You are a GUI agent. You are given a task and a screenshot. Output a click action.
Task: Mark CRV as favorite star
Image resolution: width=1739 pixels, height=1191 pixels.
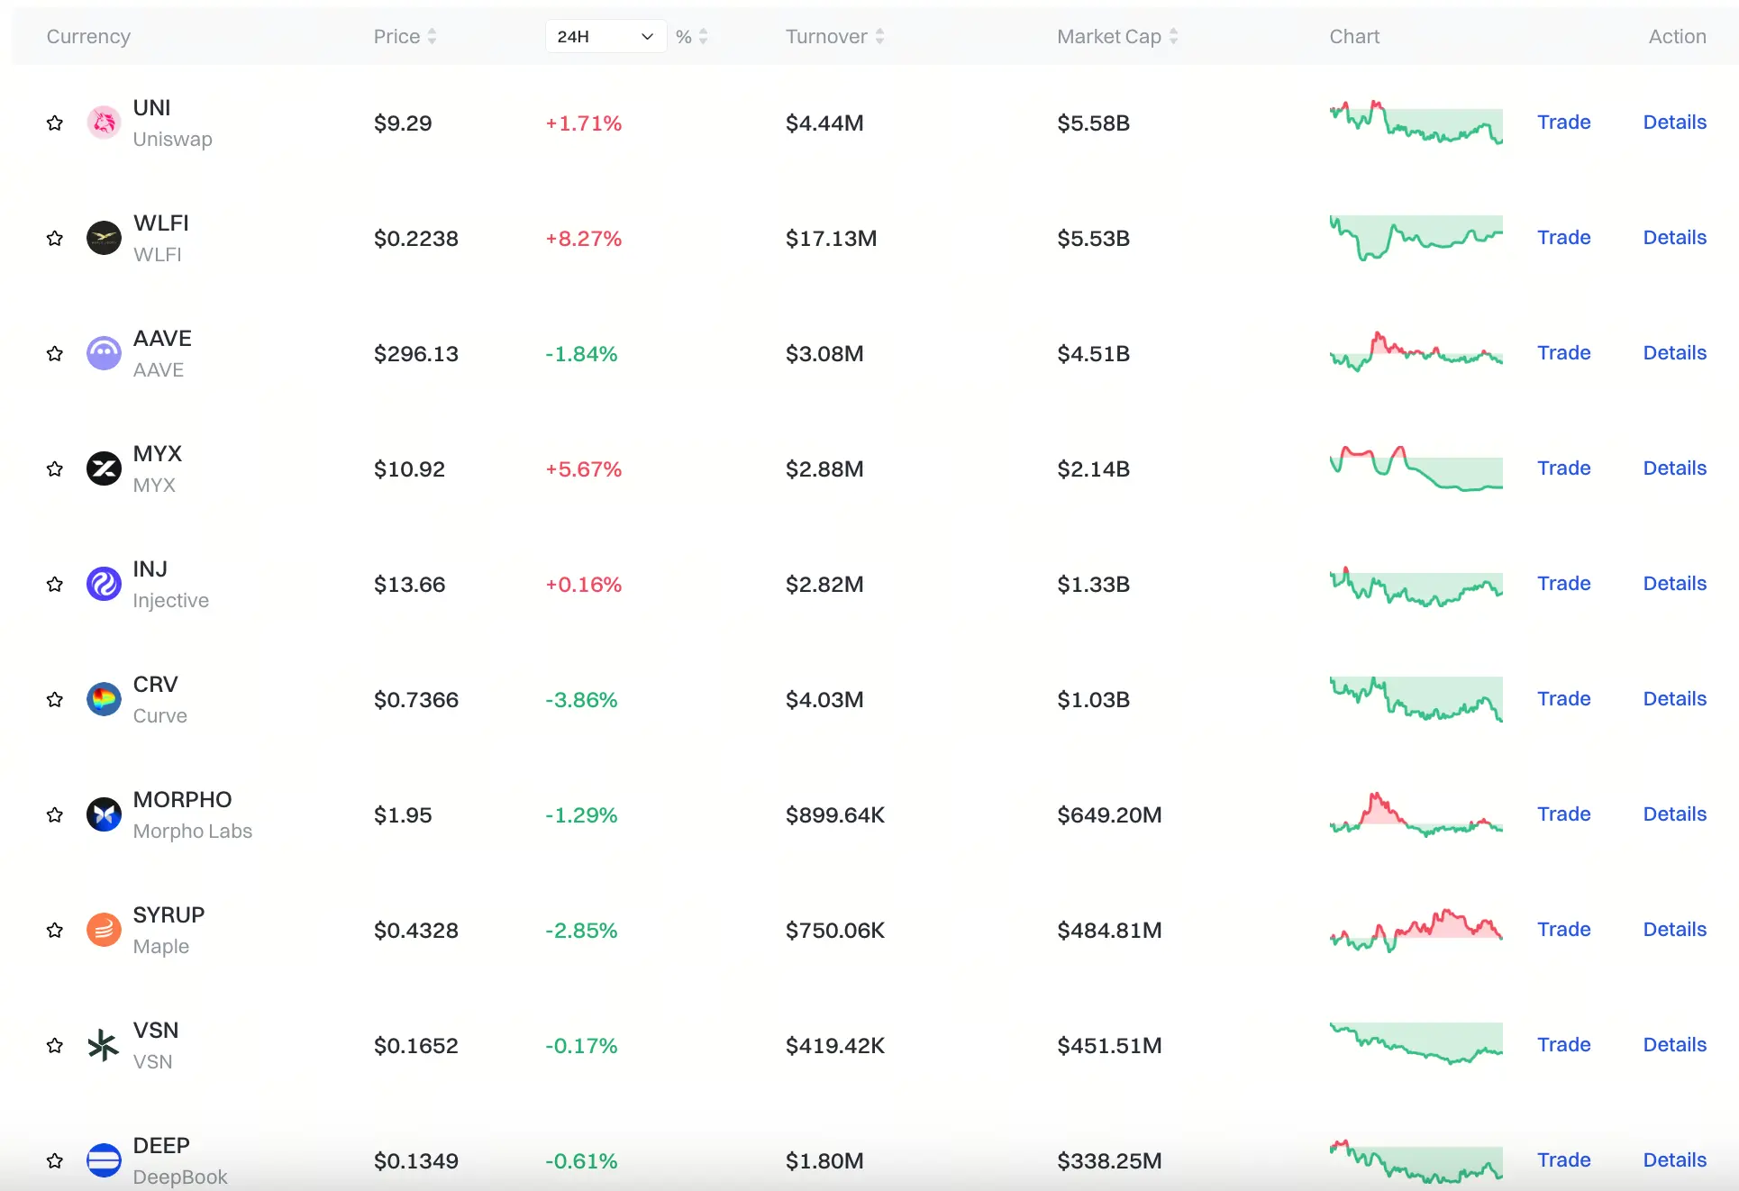(x=55, y=699)
